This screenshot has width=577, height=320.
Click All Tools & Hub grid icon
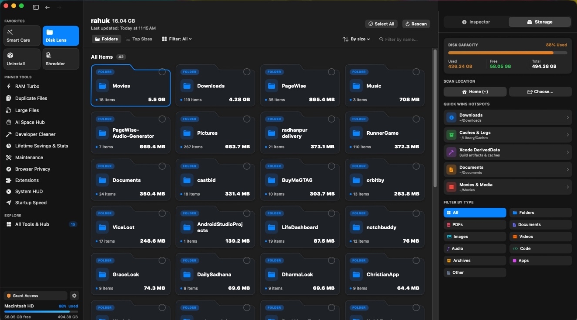(x=9, y=224)
